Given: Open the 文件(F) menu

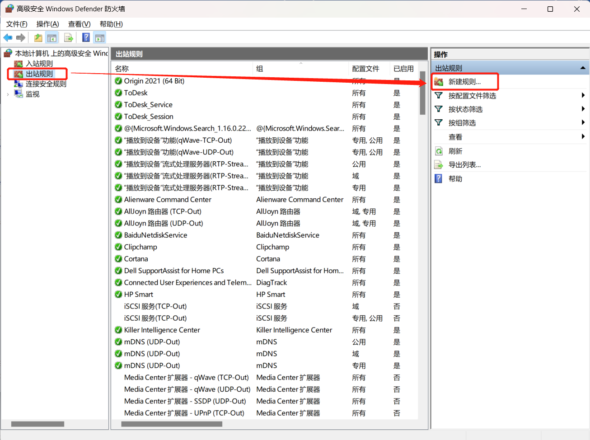Looking at the screenshot, I should pyautogui.click(x=17, y=24).
